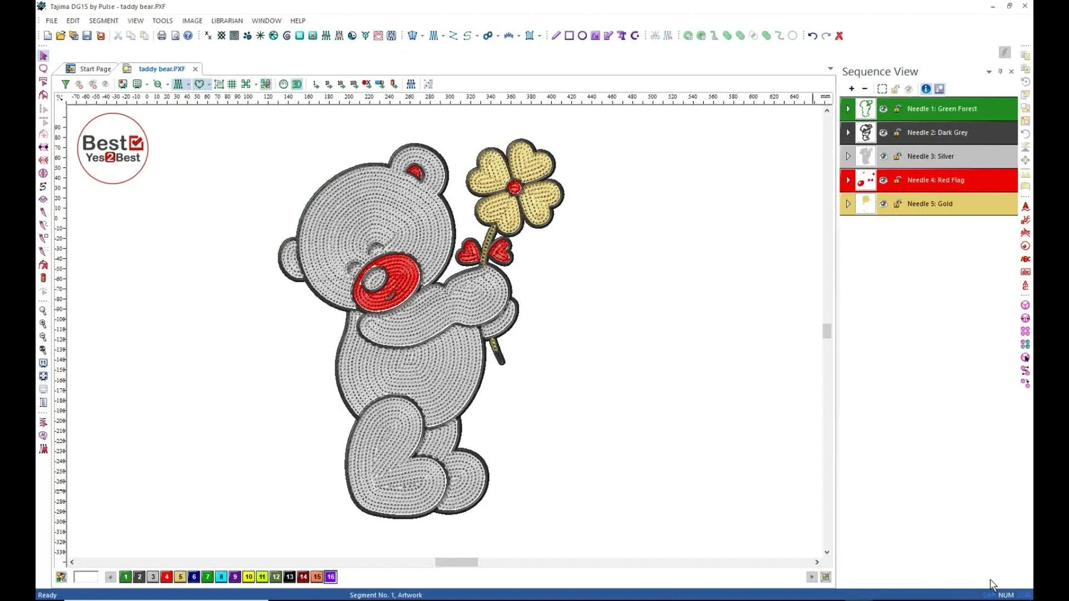Hide Needle 2: Dark Grey layer
The width and height of the screenshot is (1069, 601).
pos(883,133)
